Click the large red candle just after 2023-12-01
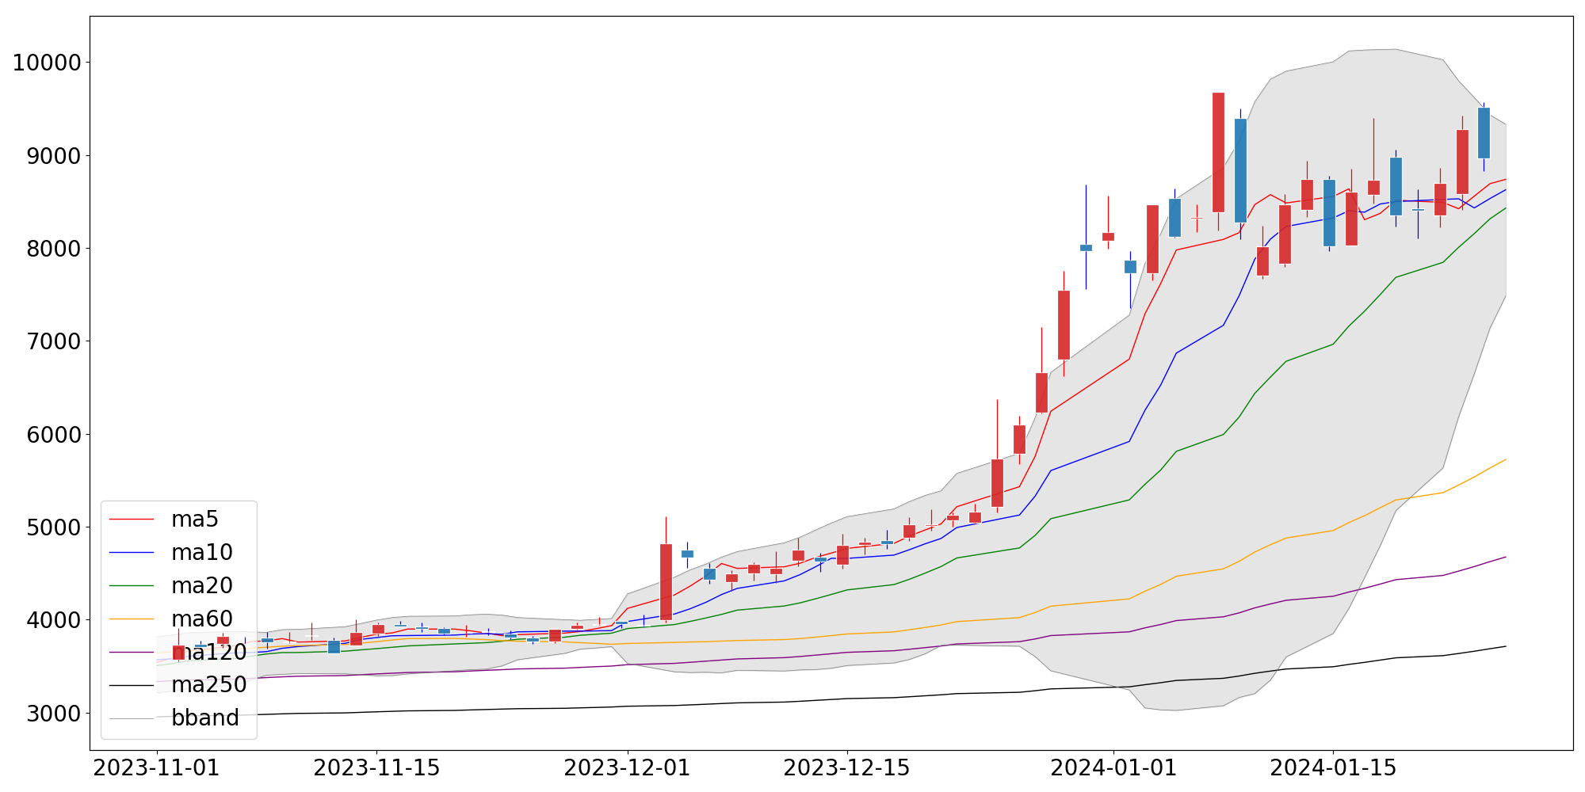Viewport: 1585px width, 792px height. [666, 582]
